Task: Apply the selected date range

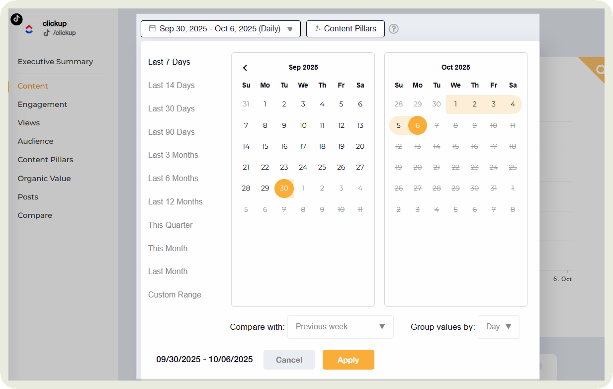Action: (x=348, y=360)
